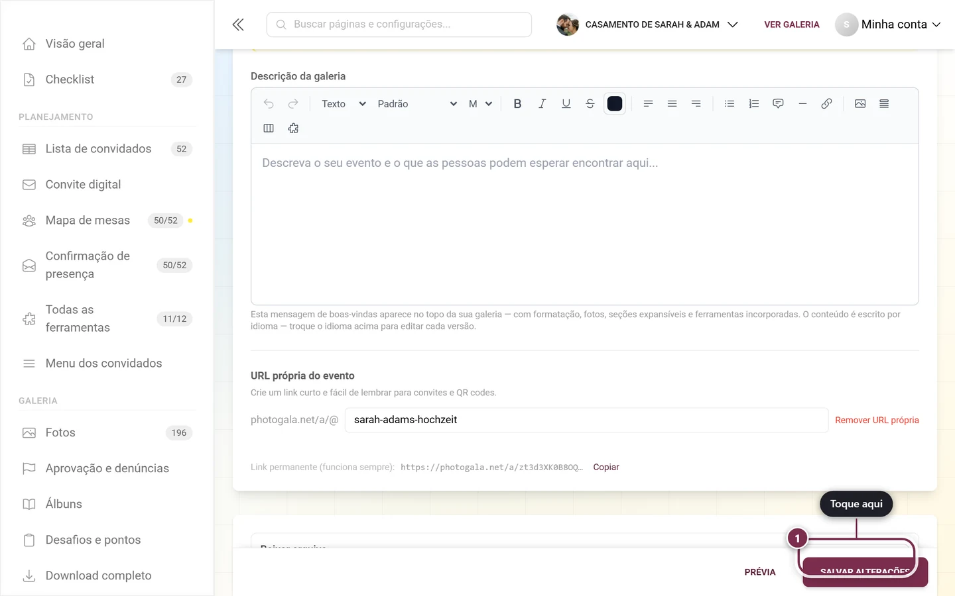
Task: Focus the search pages and settings field
Action: [x=399, y=25]
